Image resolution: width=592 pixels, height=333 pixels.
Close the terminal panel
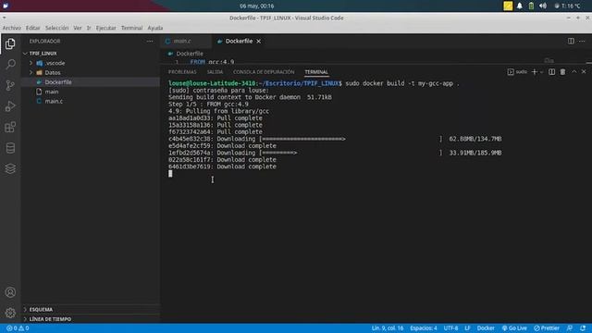click(584, 72)
